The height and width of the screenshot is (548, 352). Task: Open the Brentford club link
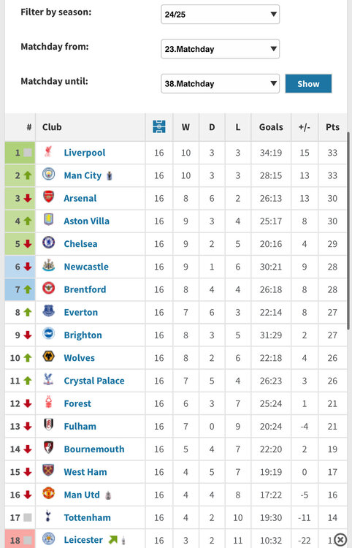coord(85,289)
